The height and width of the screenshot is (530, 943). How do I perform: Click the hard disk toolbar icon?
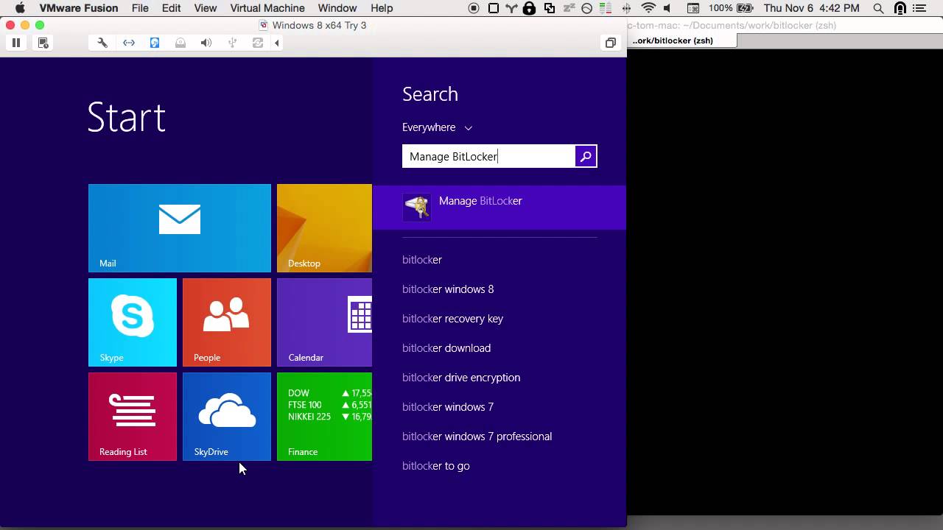pos(155,43)
